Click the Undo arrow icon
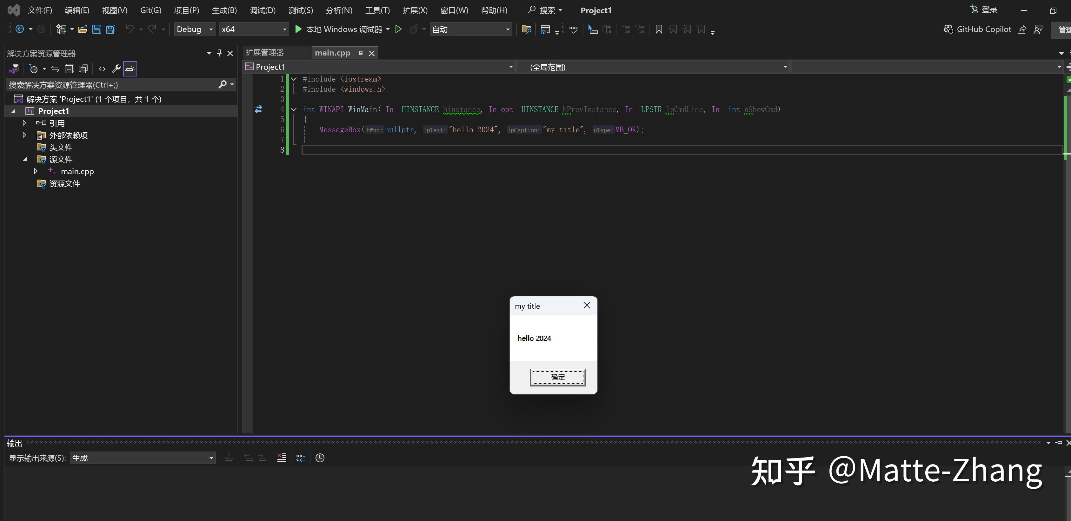The width and height of the screenshot is (1071, 521). [x=129, y=29]
